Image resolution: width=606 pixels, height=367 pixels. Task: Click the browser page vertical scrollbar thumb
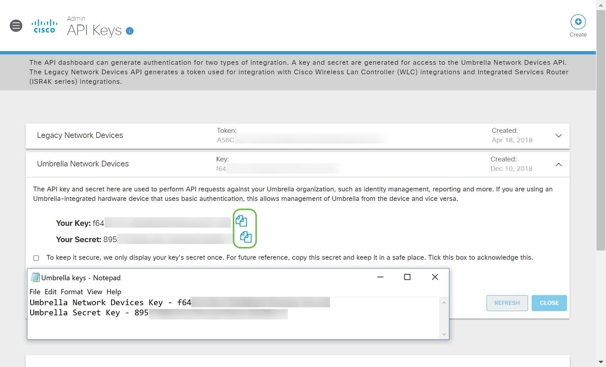pos(601,130)
